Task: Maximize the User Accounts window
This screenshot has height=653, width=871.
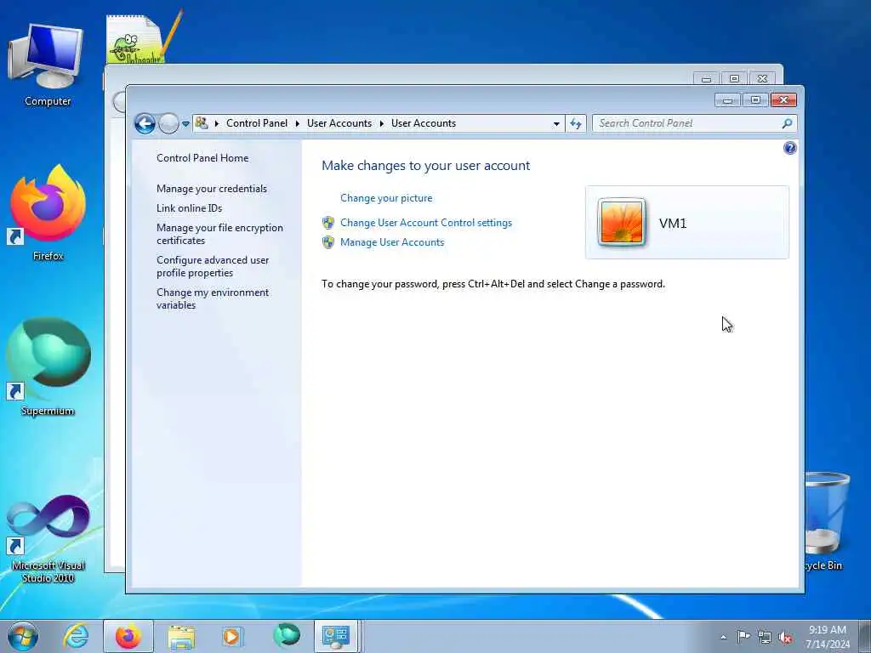Action: [x=755, y=100]
